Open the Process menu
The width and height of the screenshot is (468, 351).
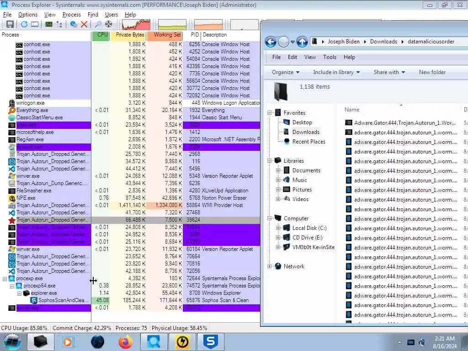click(72, 15)
